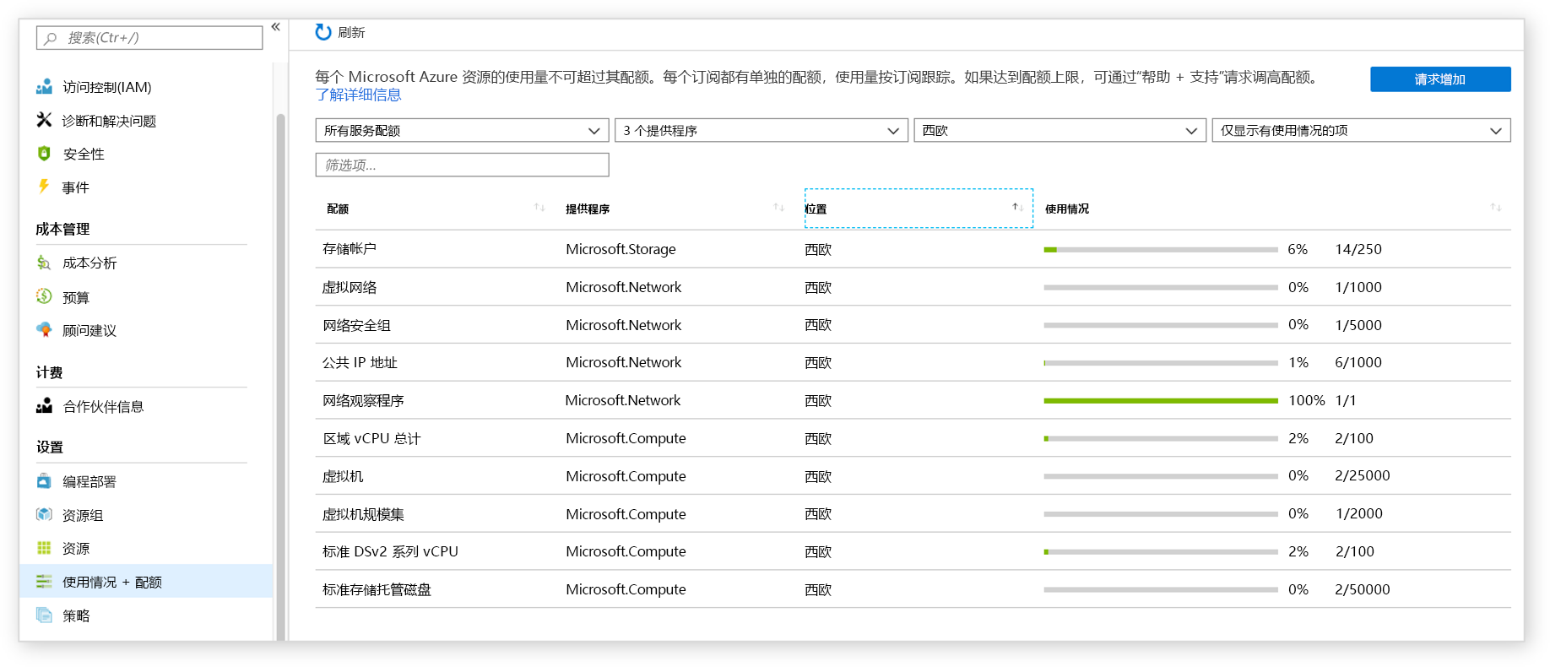Click the 资源组 cube icon
The image size is (1550, 667).
pyautogui.click(x=44, y=514)
